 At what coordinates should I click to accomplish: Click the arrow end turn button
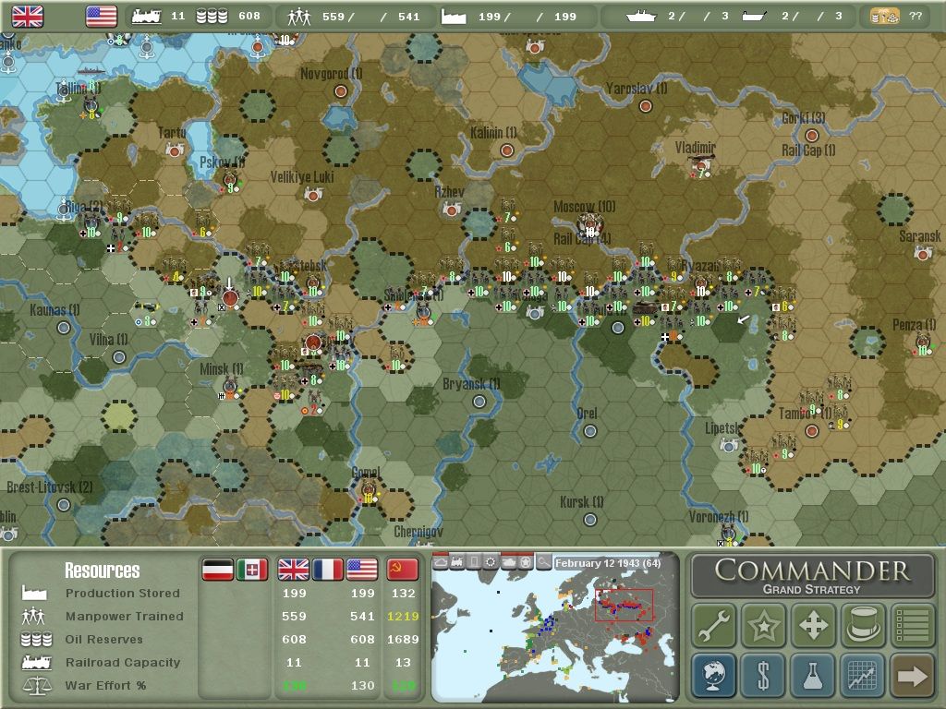[912, 675]
